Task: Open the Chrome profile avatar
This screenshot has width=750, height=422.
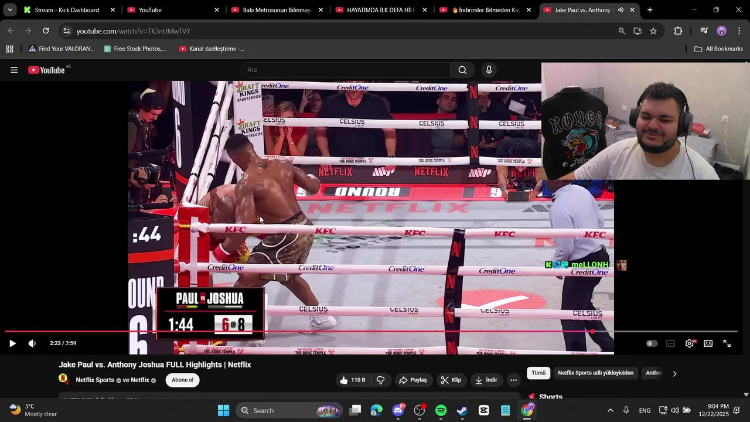Action: pos(721,31)
